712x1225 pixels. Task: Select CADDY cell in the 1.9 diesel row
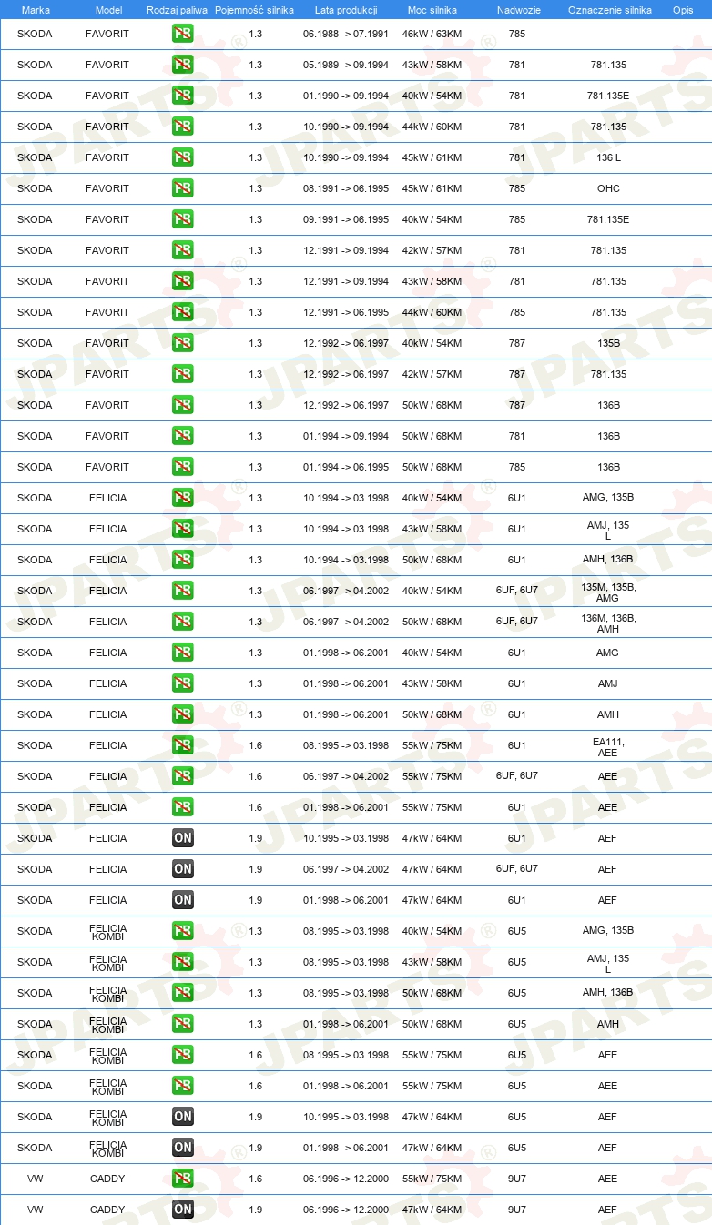tap(107, 1210)
